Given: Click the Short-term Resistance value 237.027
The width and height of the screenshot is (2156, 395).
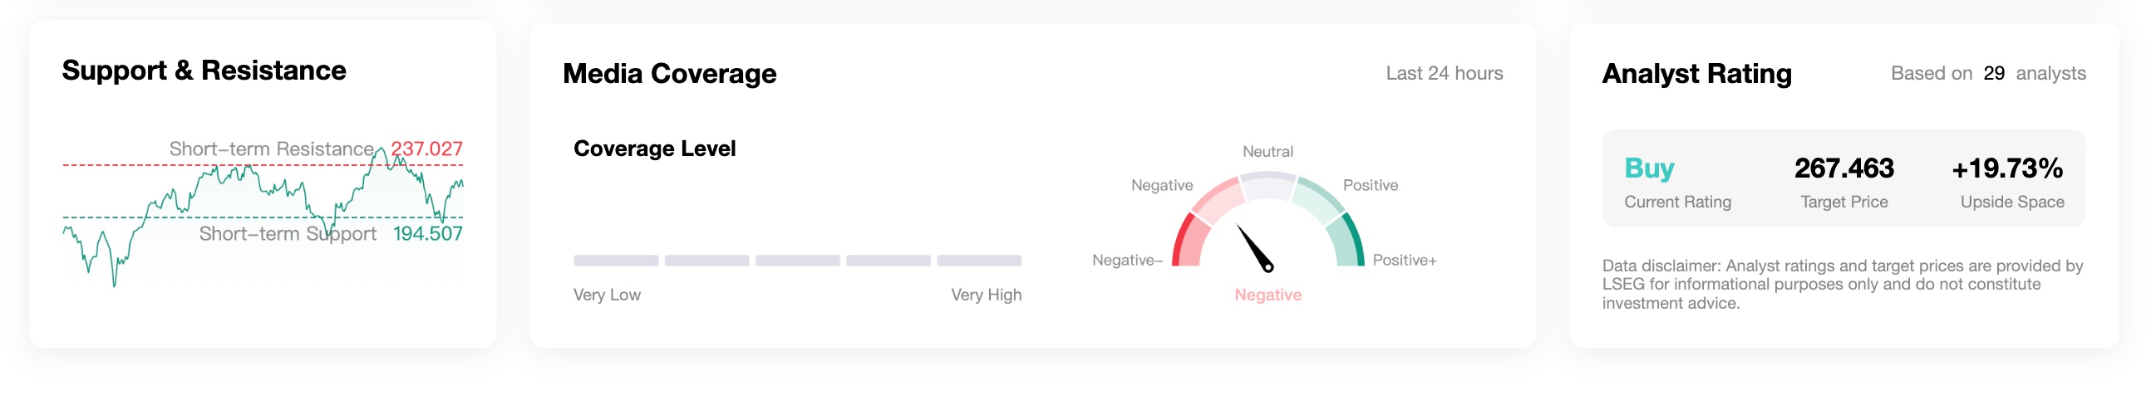Looking at the screenshot, I should point(427,149).
